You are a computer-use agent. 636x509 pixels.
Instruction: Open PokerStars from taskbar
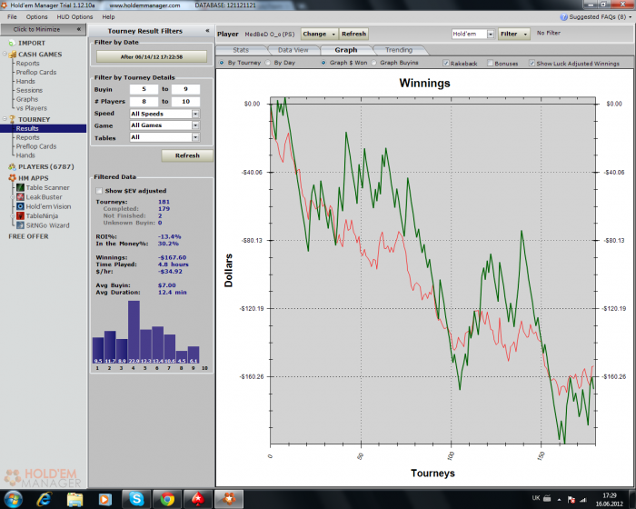point(198,499)
